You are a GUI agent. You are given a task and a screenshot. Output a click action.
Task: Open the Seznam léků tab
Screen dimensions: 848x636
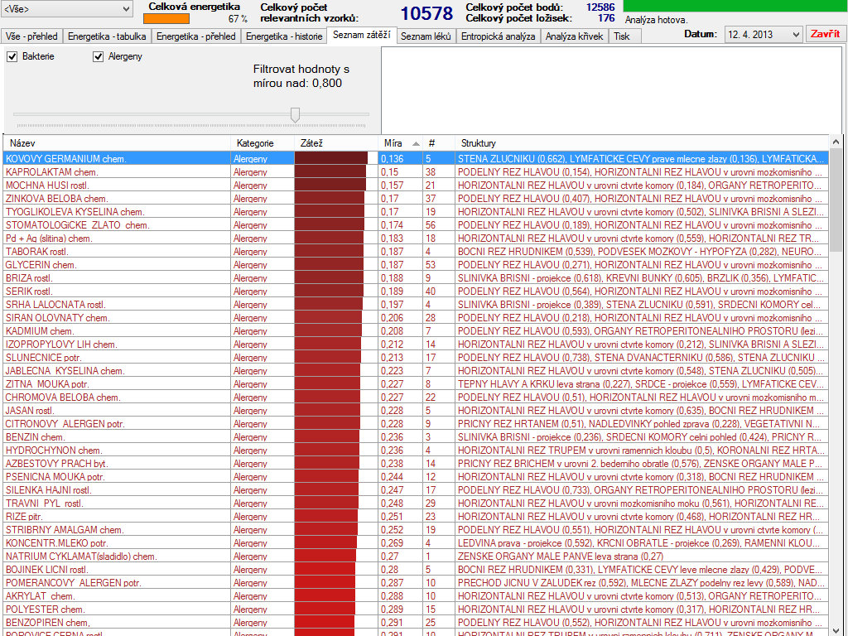coord(426,36)
